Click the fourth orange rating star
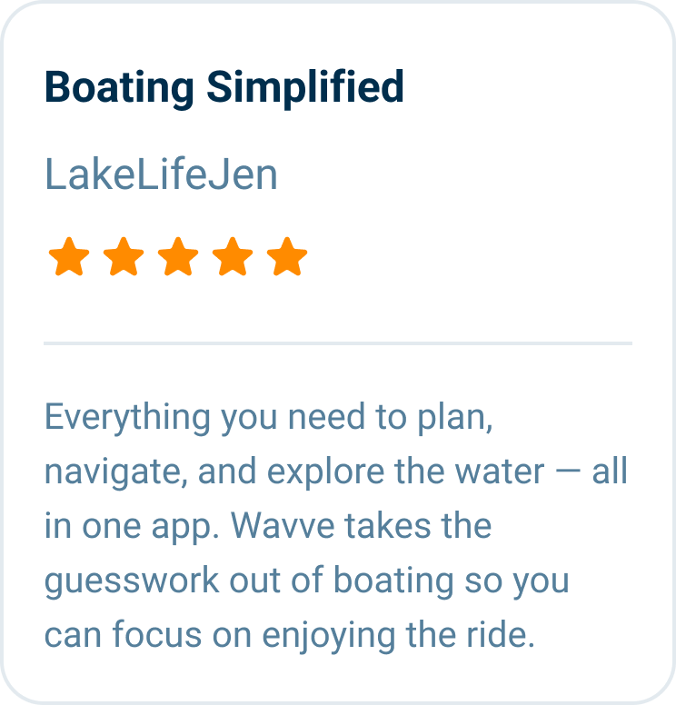This screenshot has height=705, width=676. tap(233, 257)
